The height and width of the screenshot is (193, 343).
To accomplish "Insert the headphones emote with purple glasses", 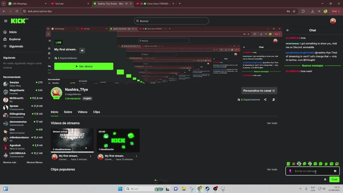I will (299, 164).
